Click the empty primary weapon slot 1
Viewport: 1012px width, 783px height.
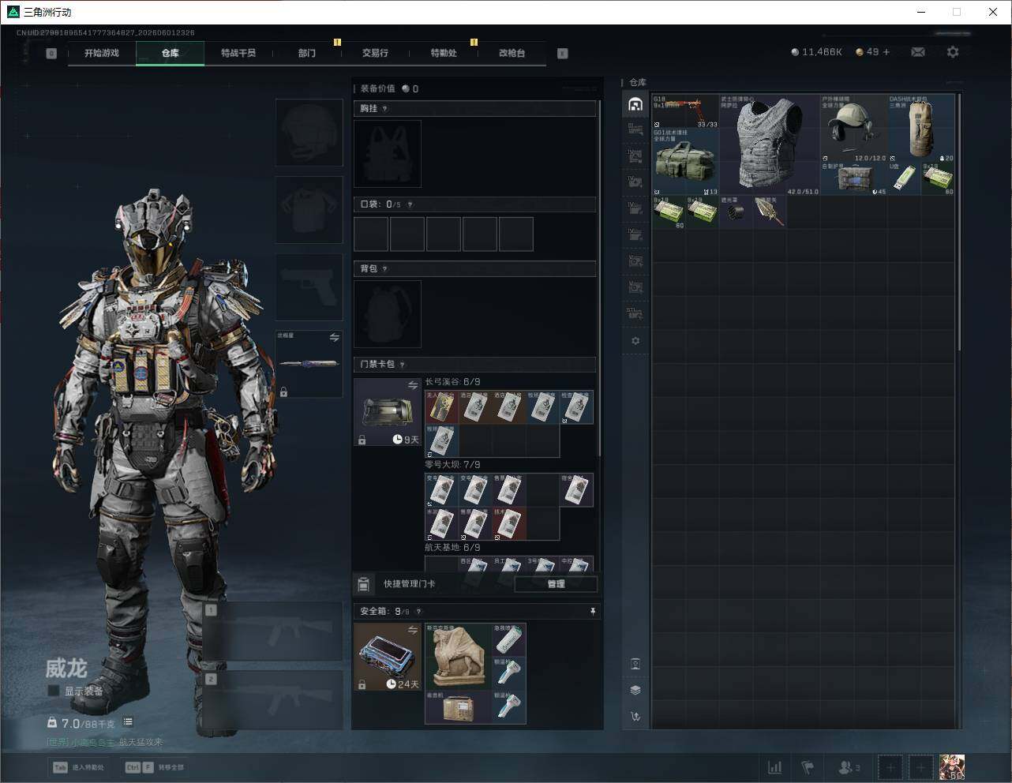[273, 631]
